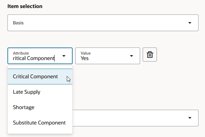
Task: Click the Basis selection field text
Action: pos(18,23)
